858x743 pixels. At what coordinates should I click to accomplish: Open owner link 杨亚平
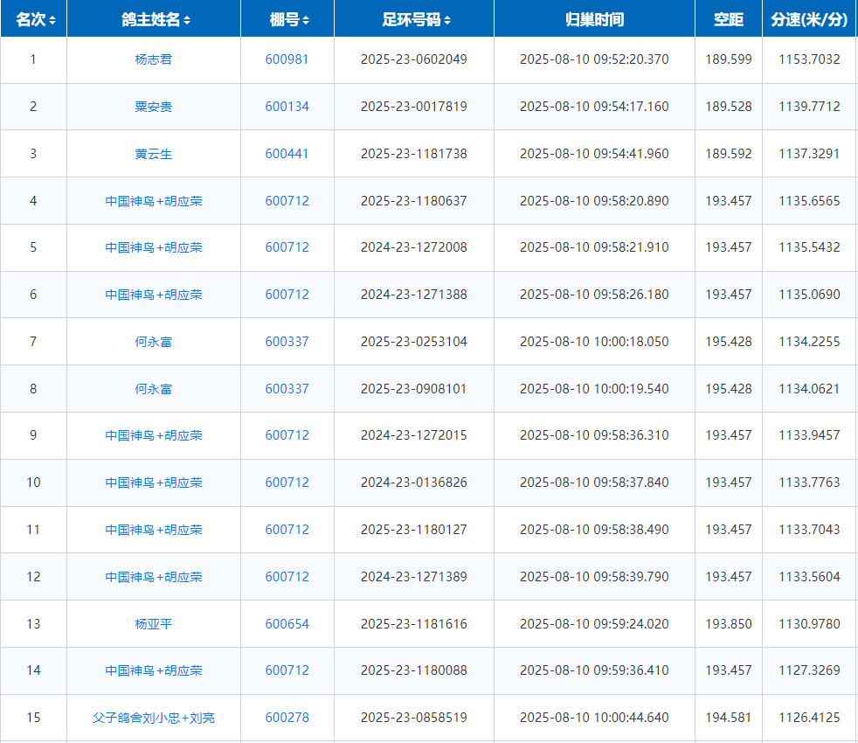point(154,624)
